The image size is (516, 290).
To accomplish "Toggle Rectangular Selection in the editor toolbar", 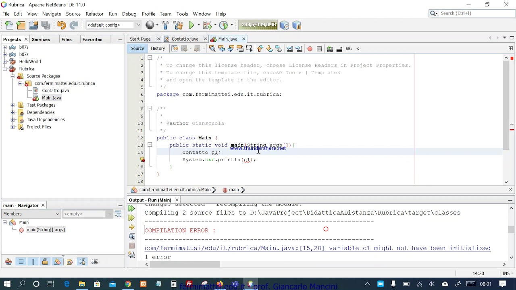I will (x=249, y=48).
